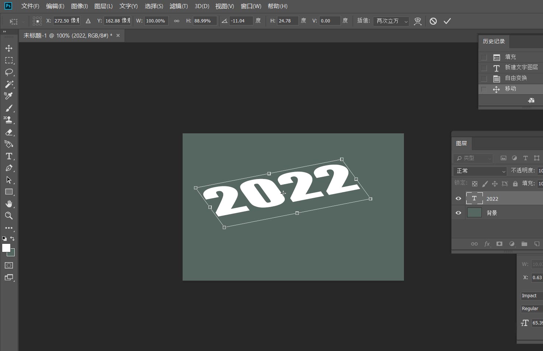Open the Impact font family dropdown

pyautogui.click(x=532, y=296)
